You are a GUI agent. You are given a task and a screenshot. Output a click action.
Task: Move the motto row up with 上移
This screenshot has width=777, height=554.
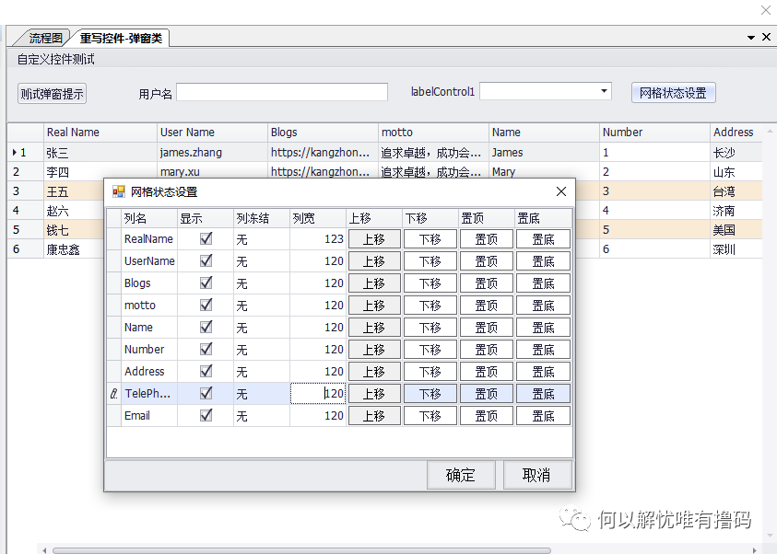[x=374, y=306]
